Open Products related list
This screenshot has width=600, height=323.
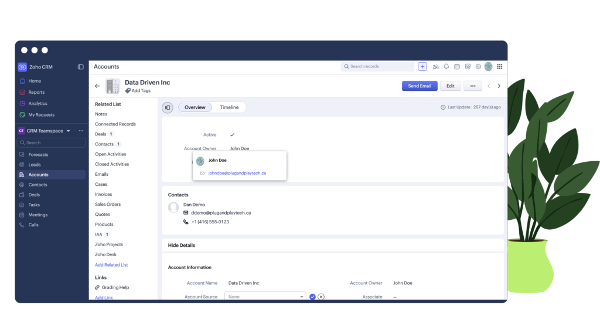tap(104, 225)
